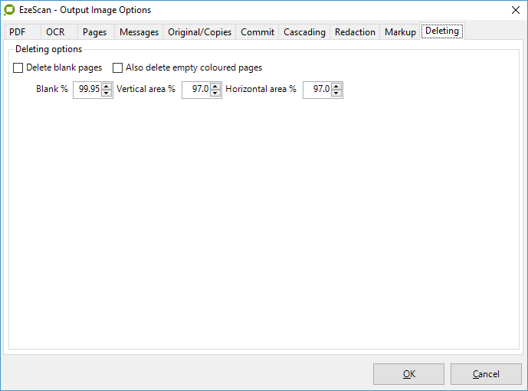
Task: Click the Horizontal area % value field
Action: click(x=317, y=90)
